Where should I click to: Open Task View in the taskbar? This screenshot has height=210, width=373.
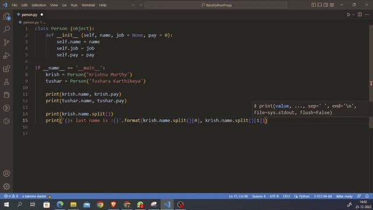click(33, 205)
